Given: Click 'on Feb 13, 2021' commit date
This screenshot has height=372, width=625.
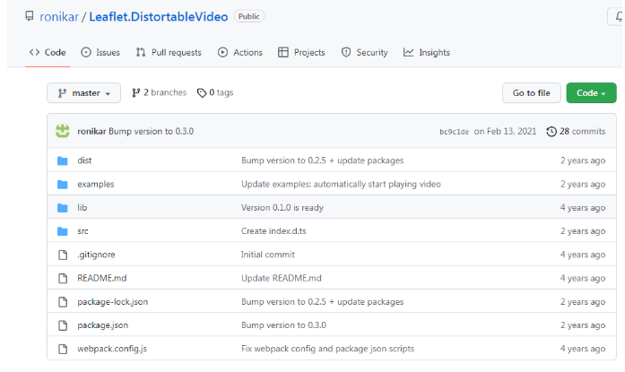Looking at the screenshot, I should (x=505, y=132).
